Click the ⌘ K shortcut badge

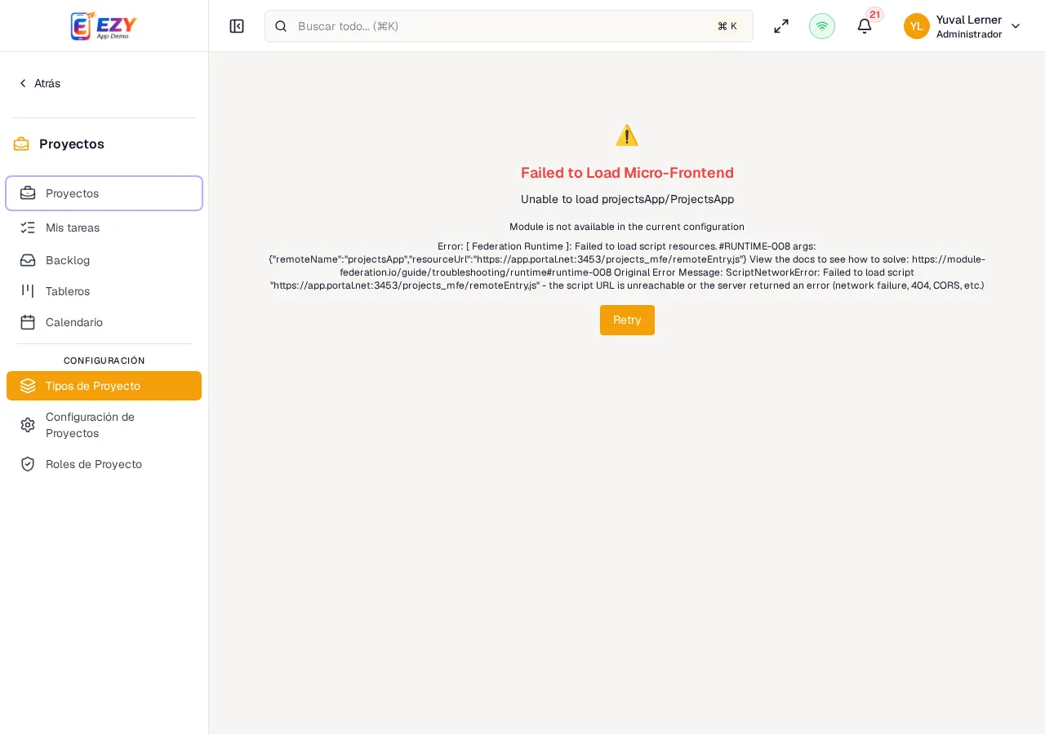pyautogui.click(x=727, y=26)
